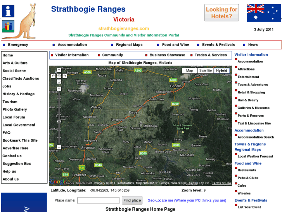Image resolution: width=282 pixels, height=212 pixels.
Task: Click Bookmark This Site link
Action: pos(20,140)
